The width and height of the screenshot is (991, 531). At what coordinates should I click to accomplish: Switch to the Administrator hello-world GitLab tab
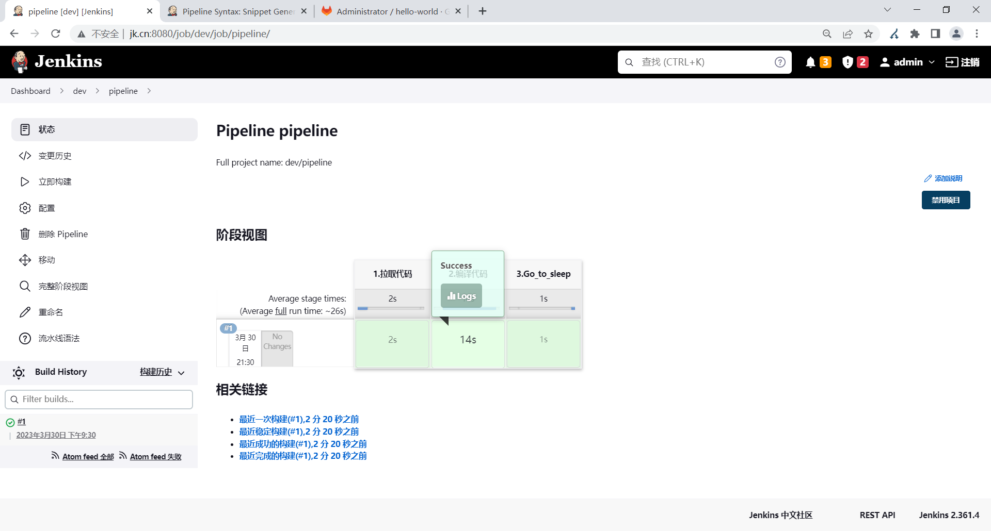392,11
